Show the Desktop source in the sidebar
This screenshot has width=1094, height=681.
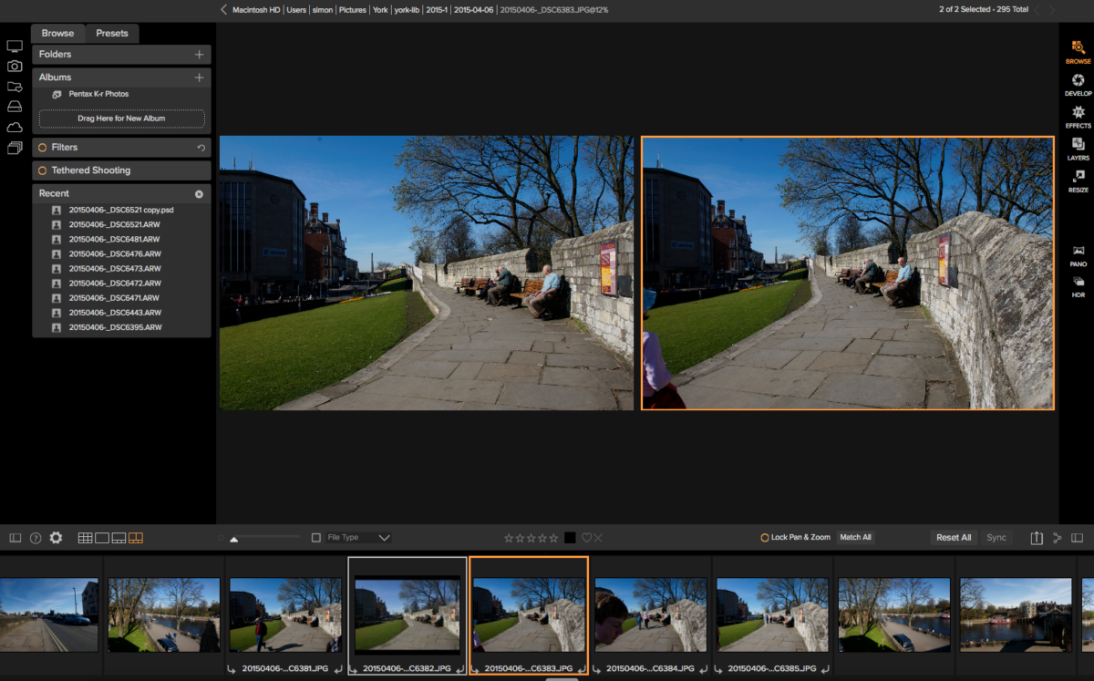(15, 46)
